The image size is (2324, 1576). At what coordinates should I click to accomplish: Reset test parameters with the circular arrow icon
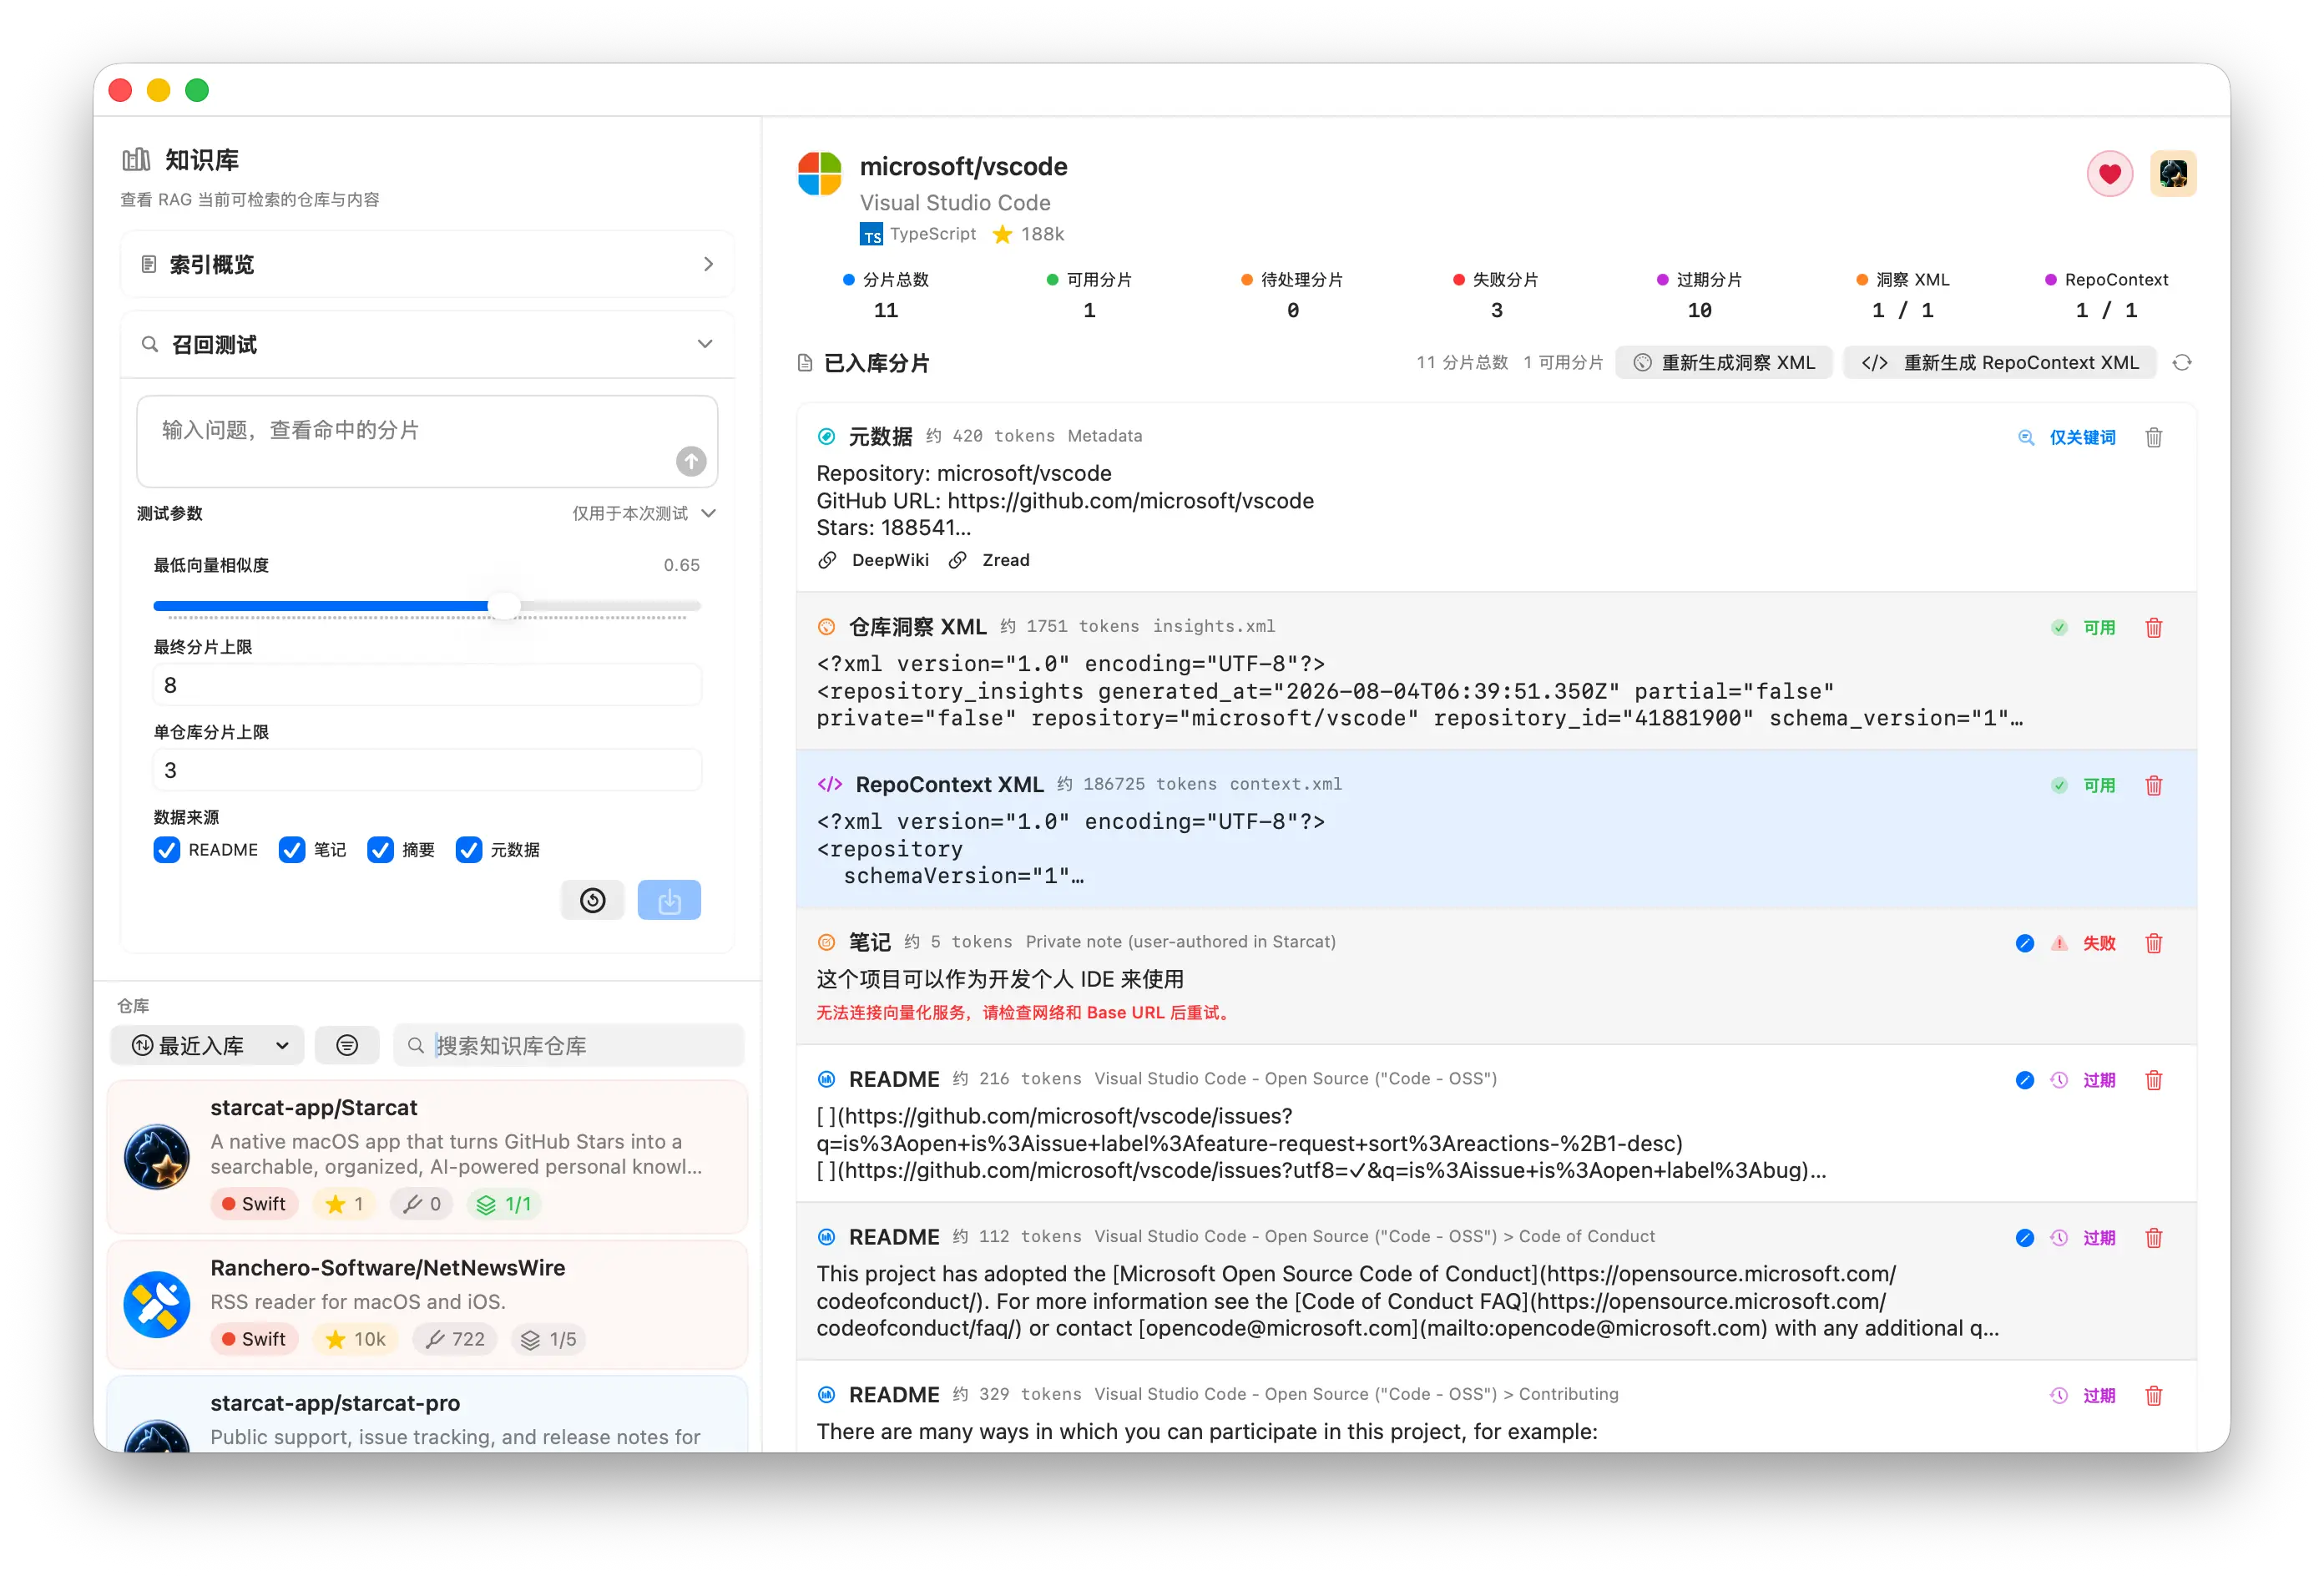point(593,901)
